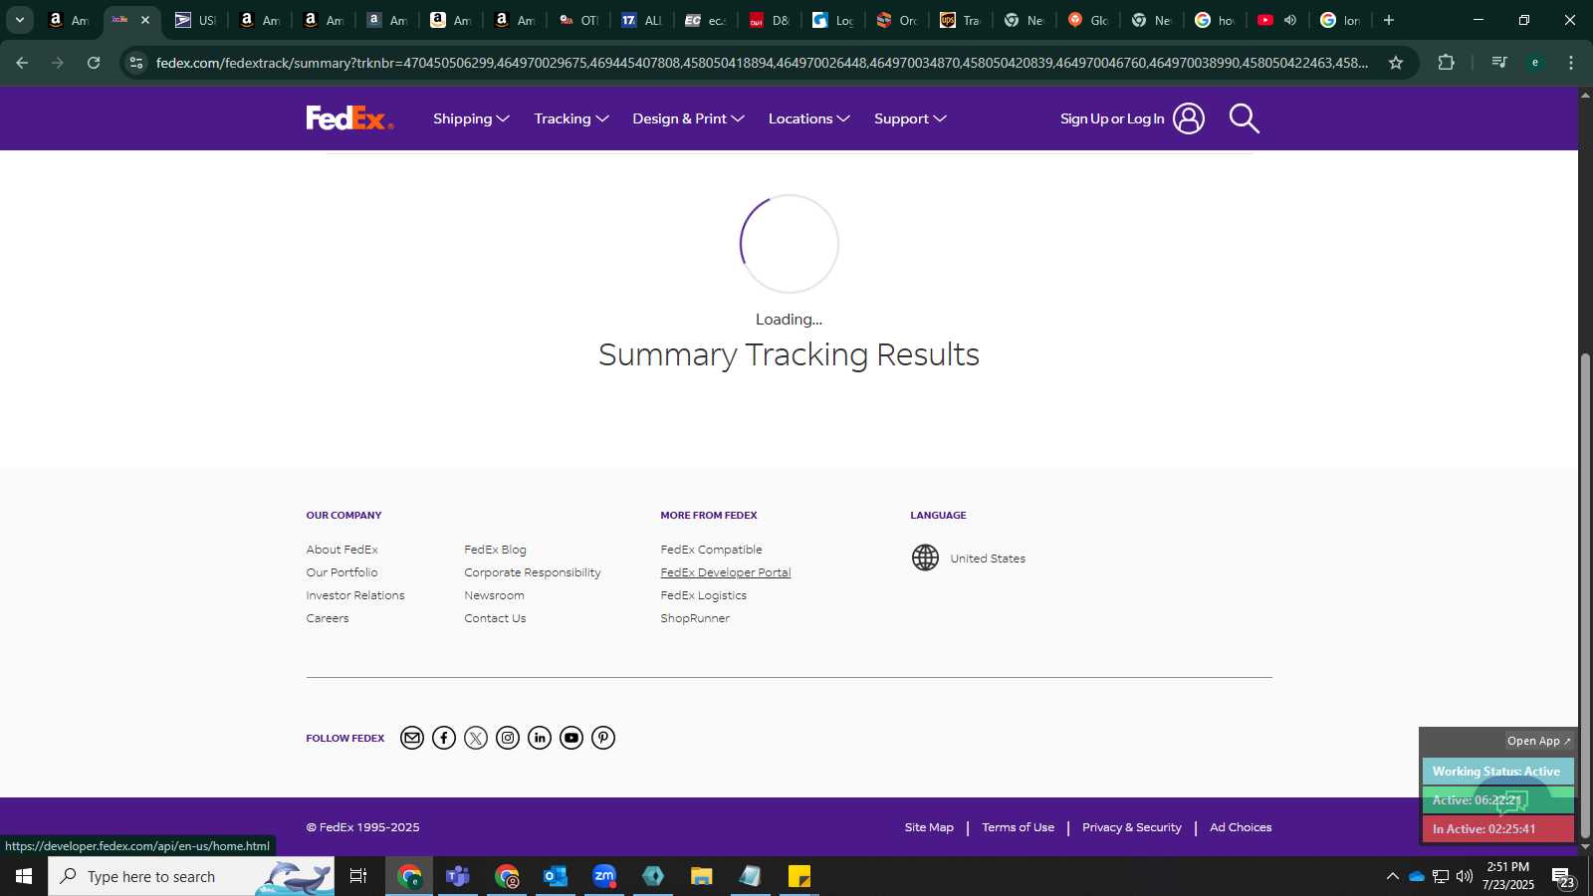Open Microsoft Teams from taskbar
The width and height of the screenshot is (1593, 896).
[458, 876]
